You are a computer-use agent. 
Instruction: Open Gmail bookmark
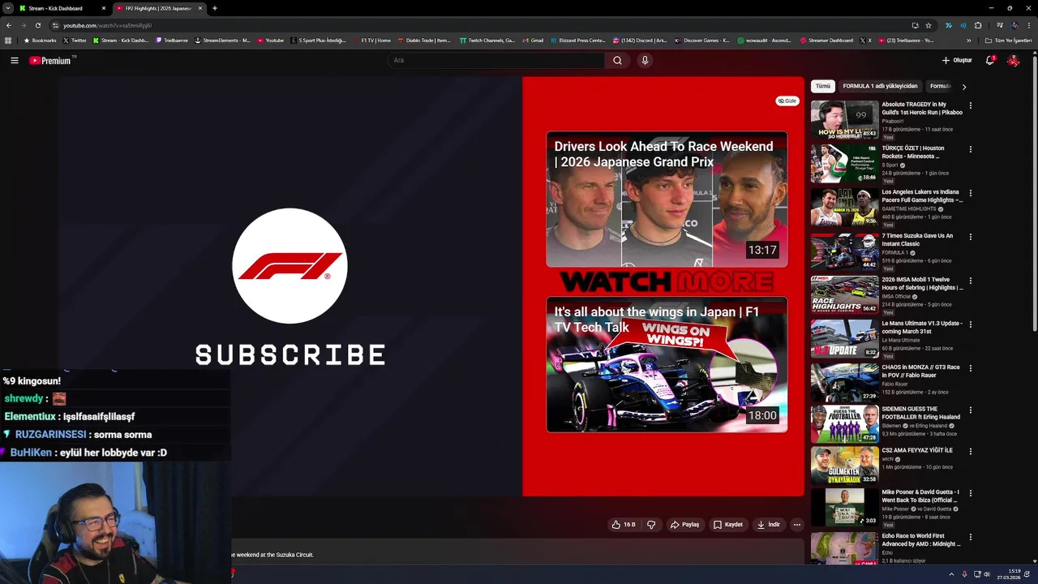532,41
